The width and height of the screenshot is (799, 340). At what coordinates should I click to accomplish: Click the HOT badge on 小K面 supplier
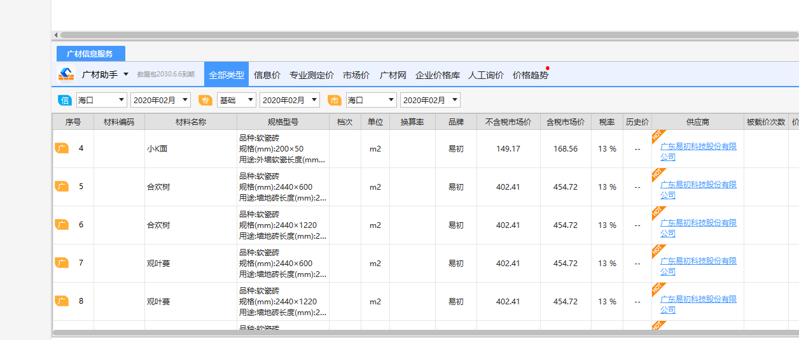pos(658,136)
